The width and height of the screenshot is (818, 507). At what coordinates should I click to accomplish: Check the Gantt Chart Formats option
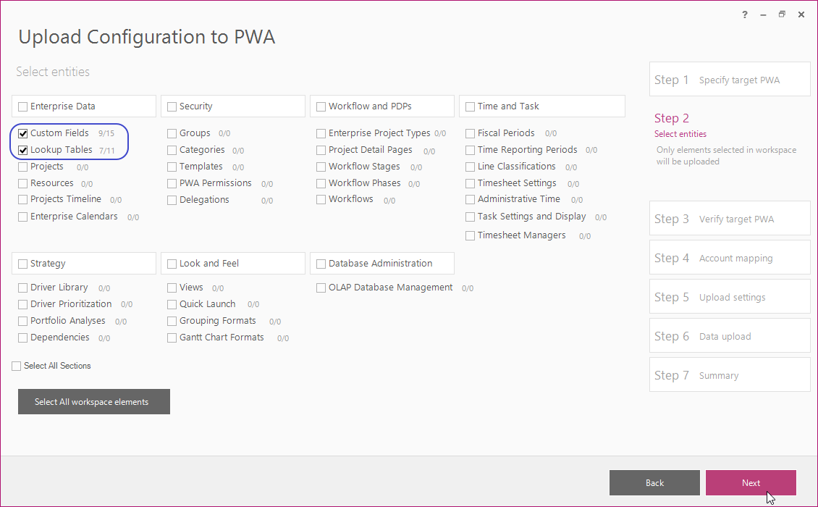click(172, 338)
